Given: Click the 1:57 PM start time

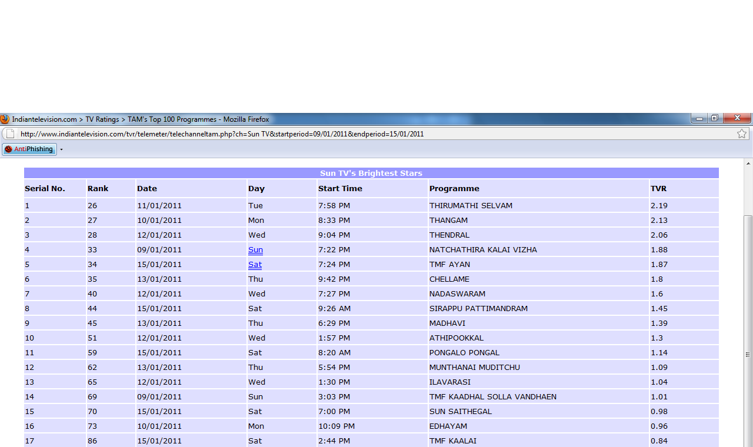Looking at the screenshot, I should pos(334,338).
